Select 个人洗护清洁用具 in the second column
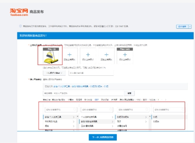This screenshot has height=143, width=195. [97, 117]
